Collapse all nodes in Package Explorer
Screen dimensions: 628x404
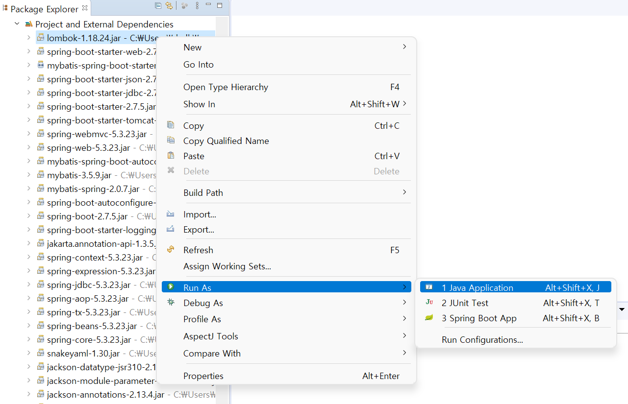click(x=158, y=5)
